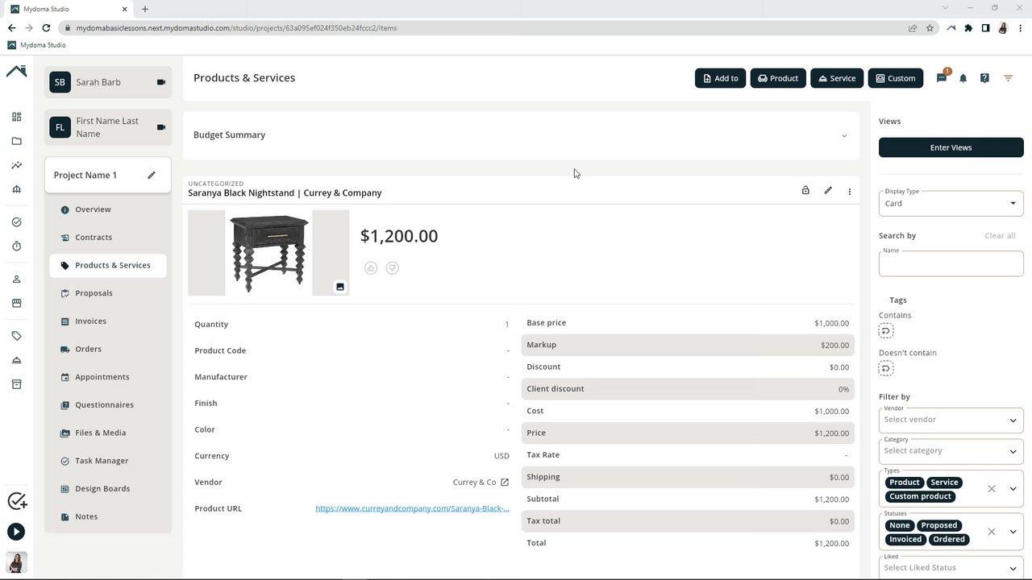The width and height of the screenshot is (1032, 580).
Task: Click the help question mark icon
Action: [x=984, y=78]
